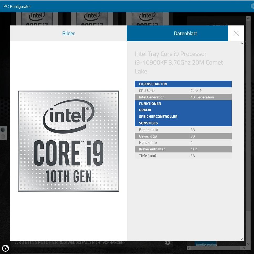Screen dimensions: 254x254
Task: Click the Höhe value '4'
Action: 191,142
